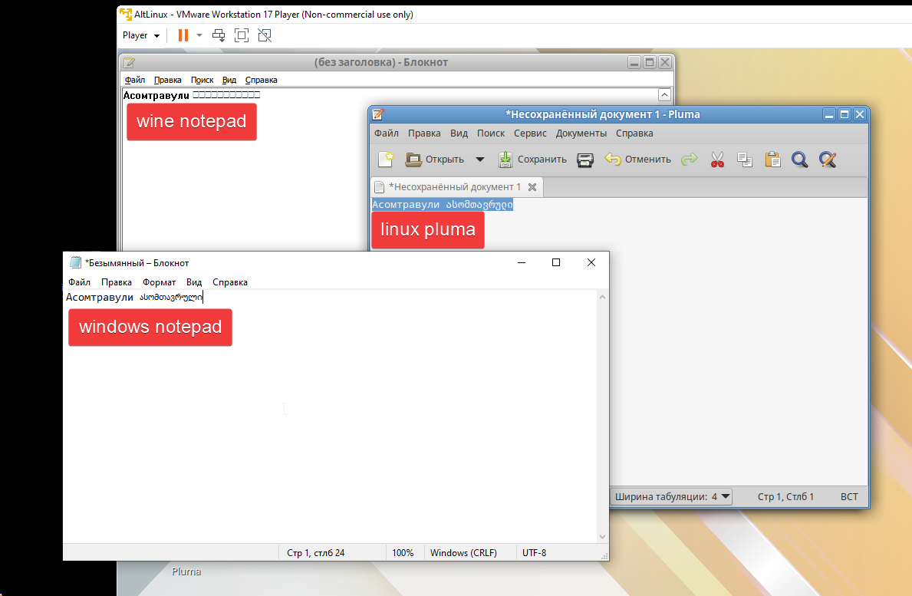
Task: Open Справка menu in Windows notepad
Action: click(230, 282)
